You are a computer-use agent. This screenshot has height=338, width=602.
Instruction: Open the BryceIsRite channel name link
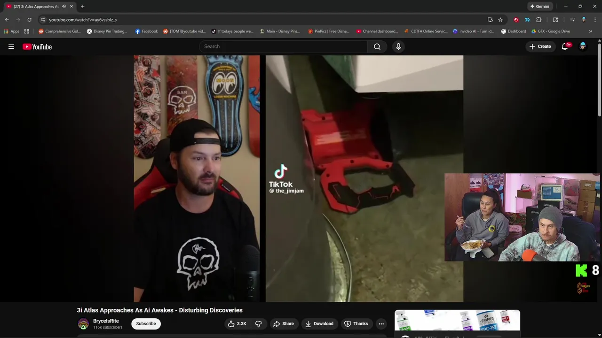(106, 321)
